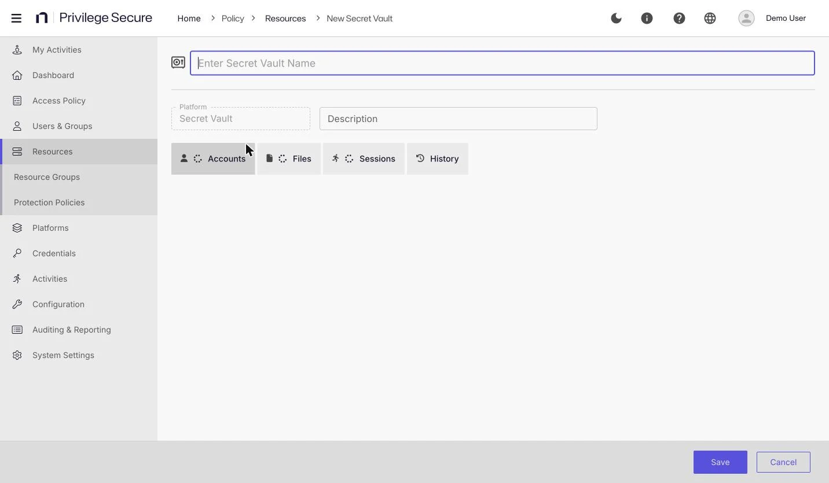Open the hamburger navigation menu
The width and height of the screenshot is (829, 483).
(x=16, y=18)
